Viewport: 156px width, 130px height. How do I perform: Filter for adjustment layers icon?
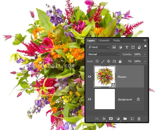[120, 47]
